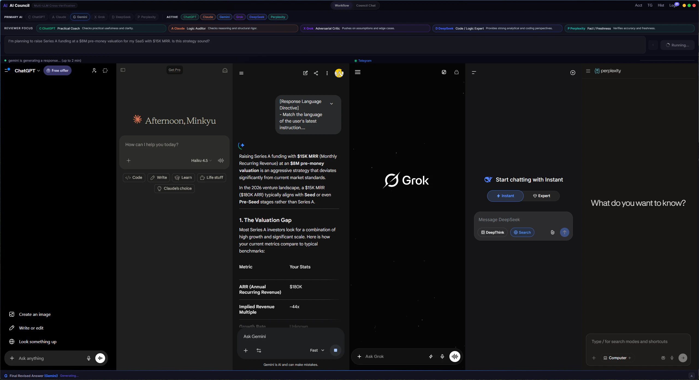Open Grok hamburger menu
This screenshot has width=699, height=380.
tap(358, 72)
